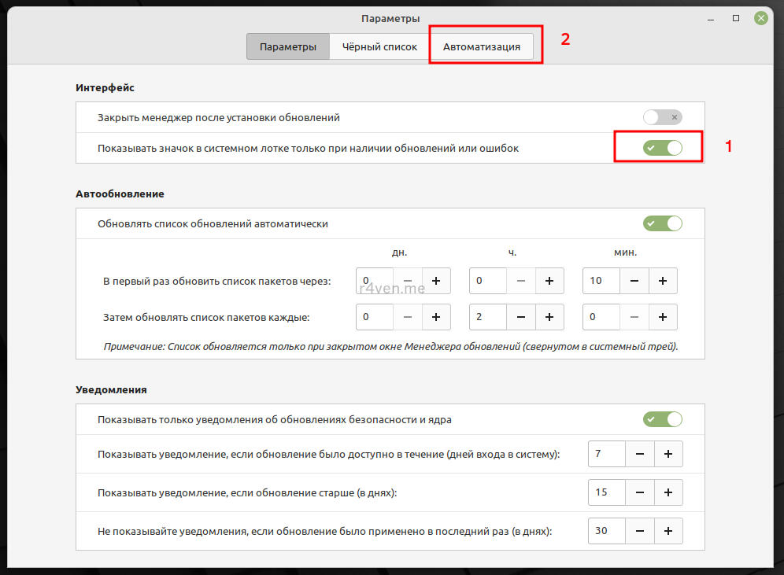The height and width of the screenshot is (575, 784).
Task: Increase recurring refresh hours with plus
Action: click(549, 317)
